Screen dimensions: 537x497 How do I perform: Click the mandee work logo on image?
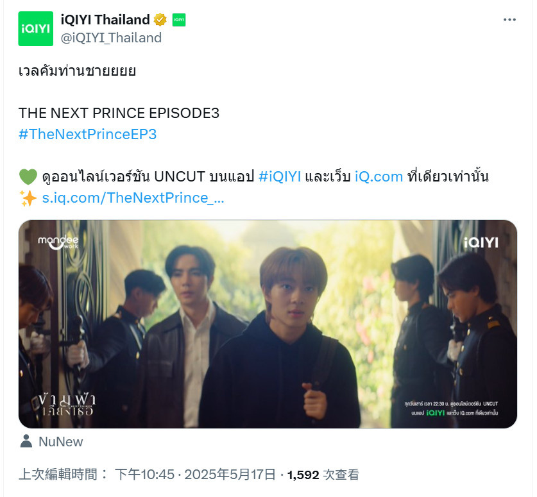point(58,242)
